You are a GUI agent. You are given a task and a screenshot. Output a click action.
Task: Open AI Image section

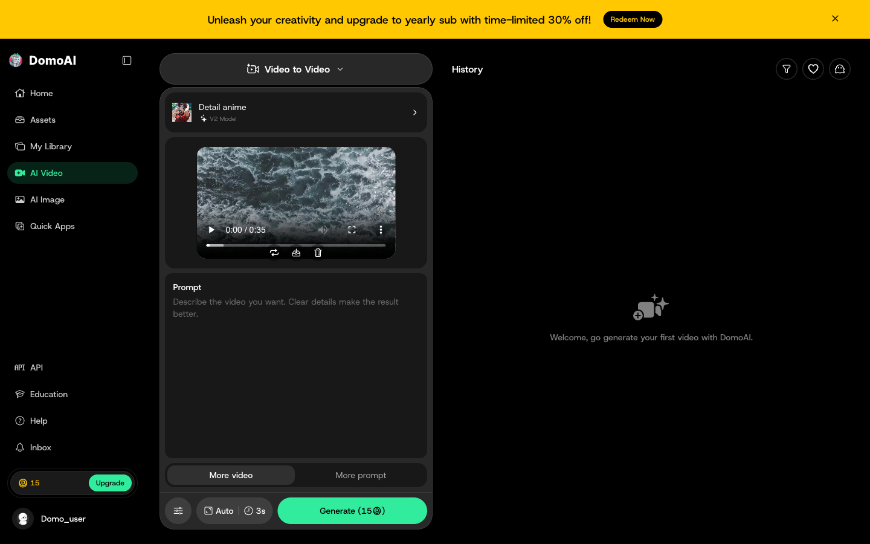click(72, 199)
